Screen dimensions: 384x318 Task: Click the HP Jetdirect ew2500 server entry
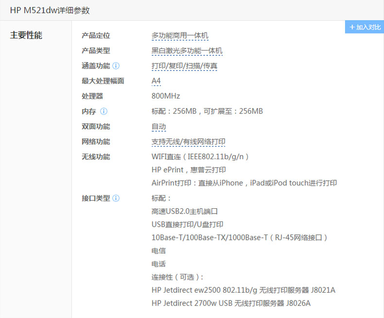tap(243, 290)
